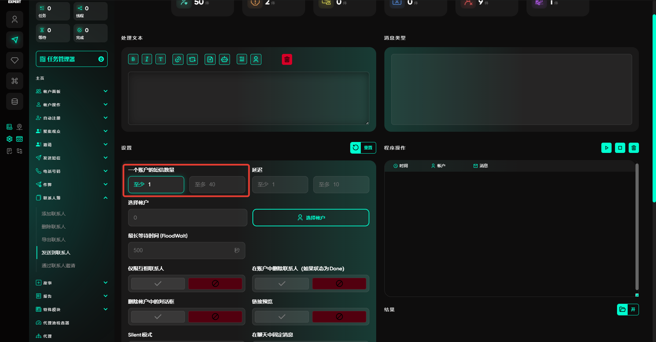Open the results folder icon

click(x=623, y=310)
